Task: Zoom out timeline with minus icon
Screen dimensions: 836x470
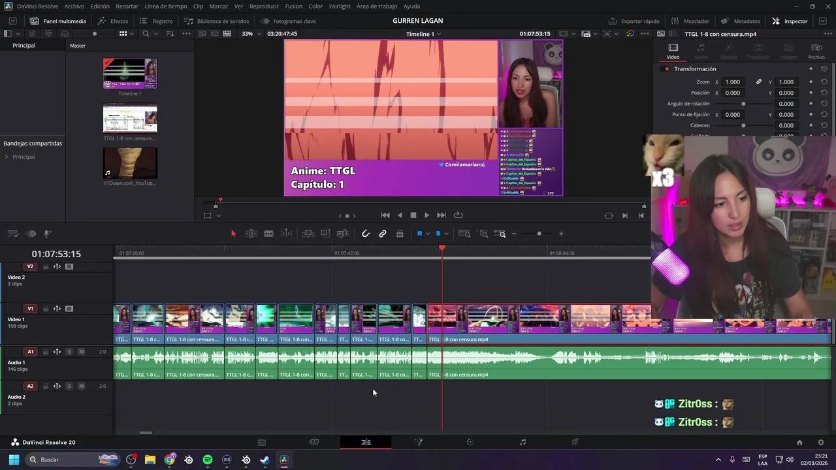Action: (x=514, y=234)
